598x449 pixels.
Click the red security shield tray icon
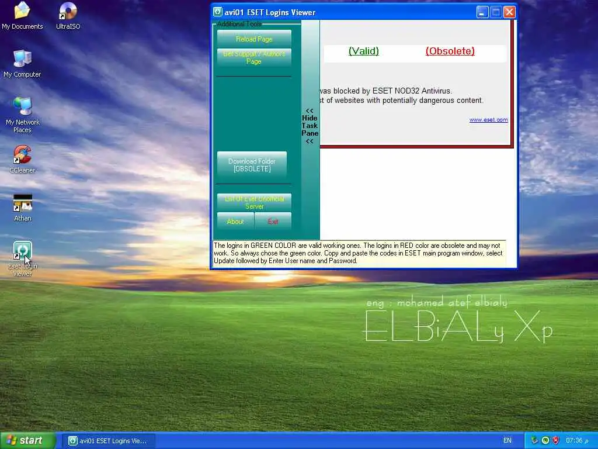point(556,441)
